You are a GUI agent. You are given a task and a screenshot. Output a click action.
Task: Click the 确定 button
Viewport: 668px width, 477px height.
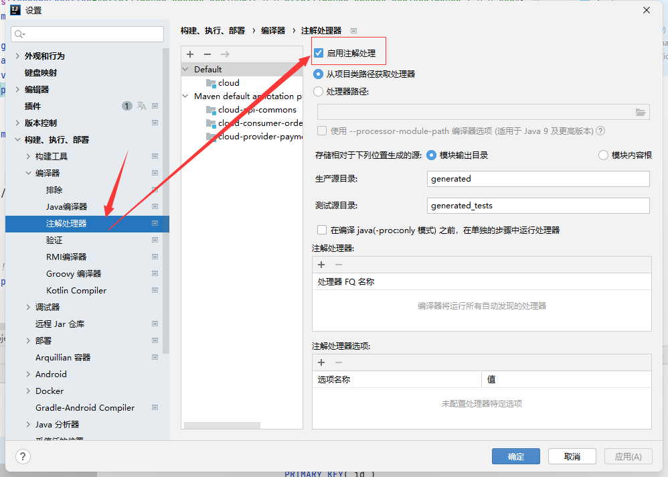pyautogui.click(x=515, y=456)
